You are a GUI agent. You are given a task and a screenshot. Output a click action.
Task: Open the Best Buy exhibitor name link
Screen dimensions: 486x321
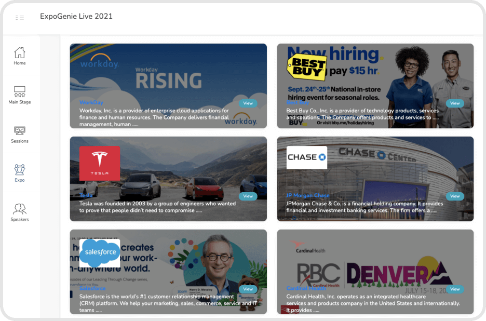[x=298, y=102]
